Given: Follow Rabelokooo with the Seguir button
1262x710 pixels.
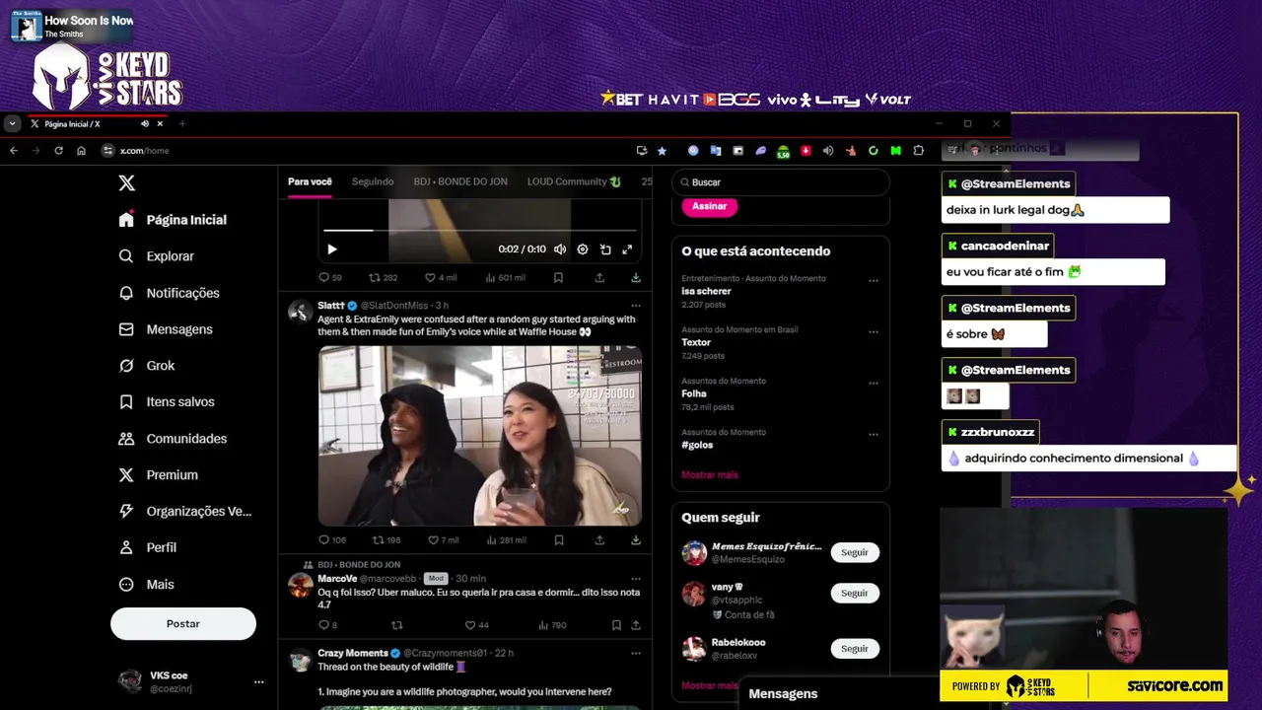Looking at the screenshot, I should coord(855,648).
